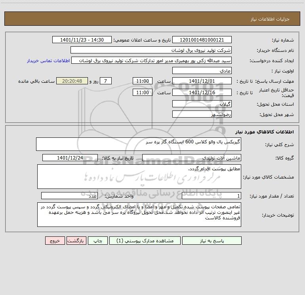This screenshot has width=305, height=295.
Task: Click the label مشخصات کالای مورد نیاز
Action: coord(269,177)
